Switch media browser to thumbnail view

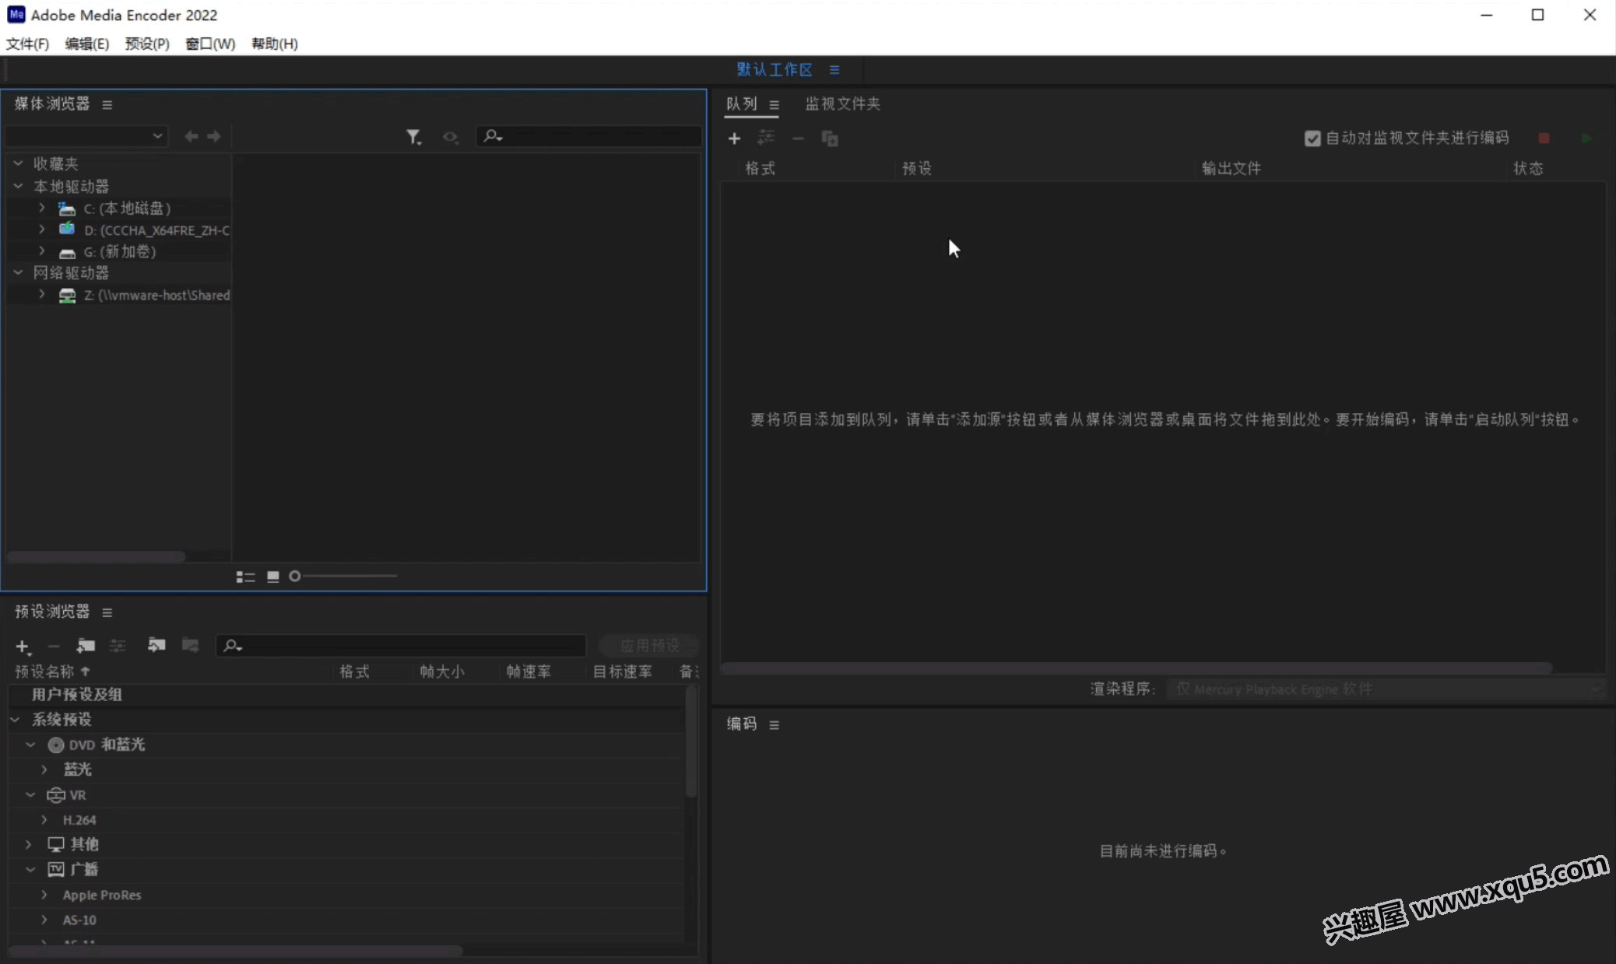pyautogui.click(x=273, y=577)
